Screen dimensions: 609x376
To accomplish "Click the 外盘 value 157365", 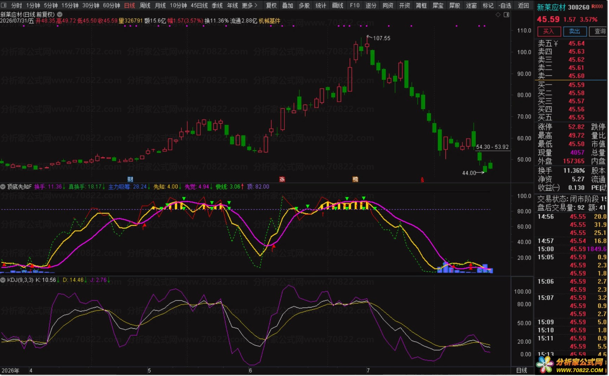I will click(574, 161).
